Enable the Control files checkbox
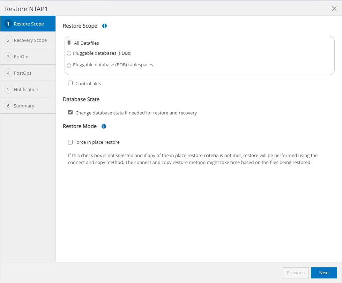Viewport: 342px width, 283px height. pos(70,83)
